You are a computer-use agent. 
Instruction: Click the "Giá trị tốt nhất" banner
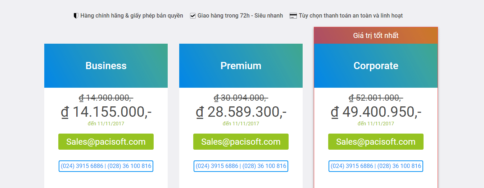[376, 35]
